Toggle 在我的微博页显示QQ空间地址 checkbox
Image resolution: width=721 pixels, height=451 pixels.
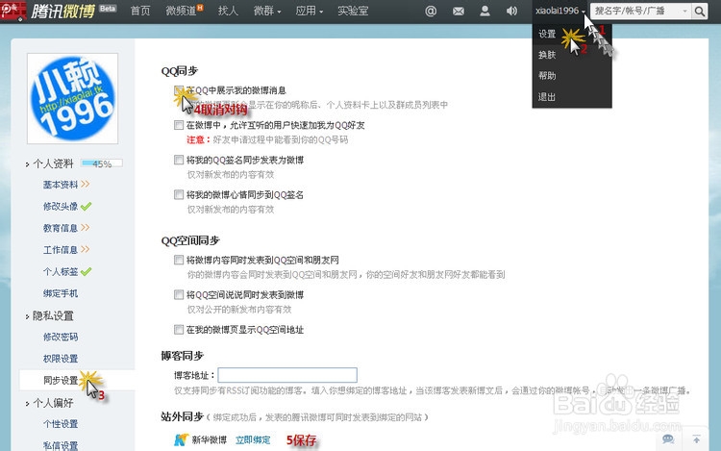(179, 330)
